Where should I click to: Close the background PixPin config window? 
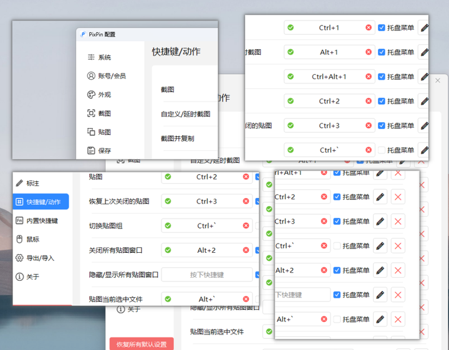point(438,80)
